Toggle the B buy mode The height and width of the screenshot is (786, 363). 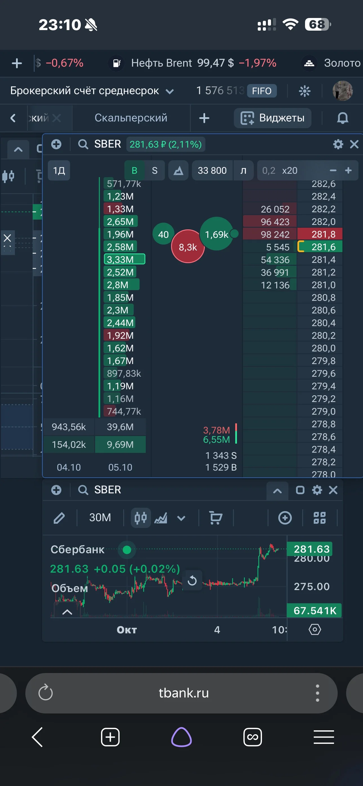(x=134, y=170)
